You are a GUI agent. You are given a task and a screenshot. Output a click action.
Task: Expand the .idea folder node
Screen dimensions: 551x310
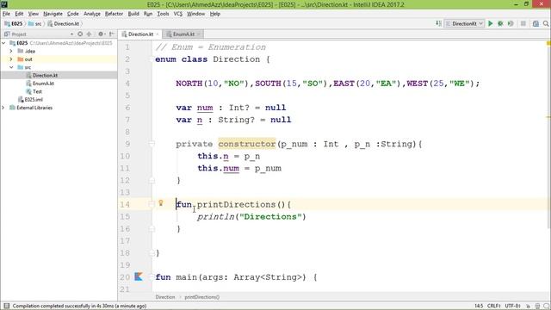point(11,51)
